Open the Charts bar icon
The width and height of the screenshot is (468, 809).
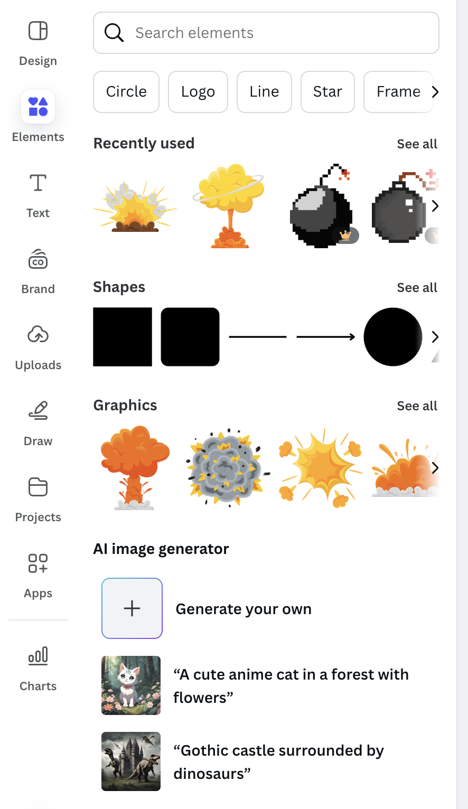(38, 656)
